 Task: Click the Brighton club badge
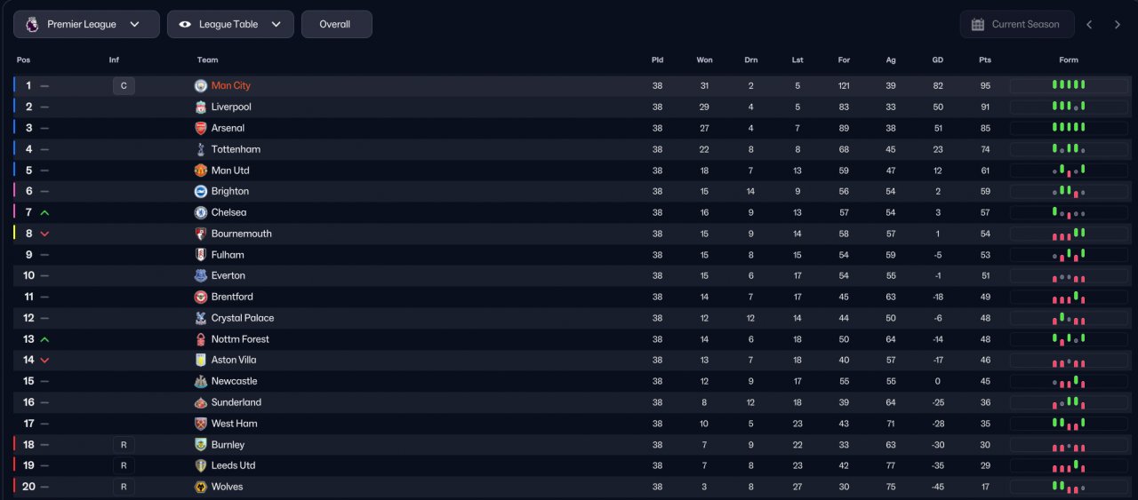coord(200,192)
